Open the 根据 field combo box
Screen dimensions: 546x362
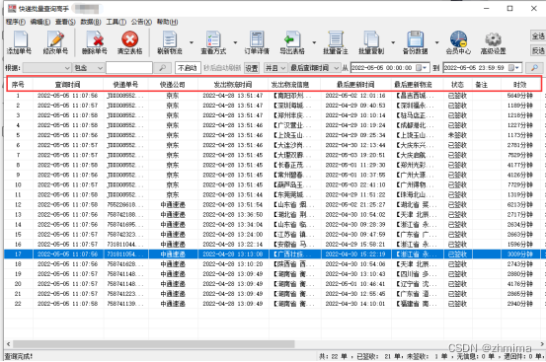click(x=47, y=68)
